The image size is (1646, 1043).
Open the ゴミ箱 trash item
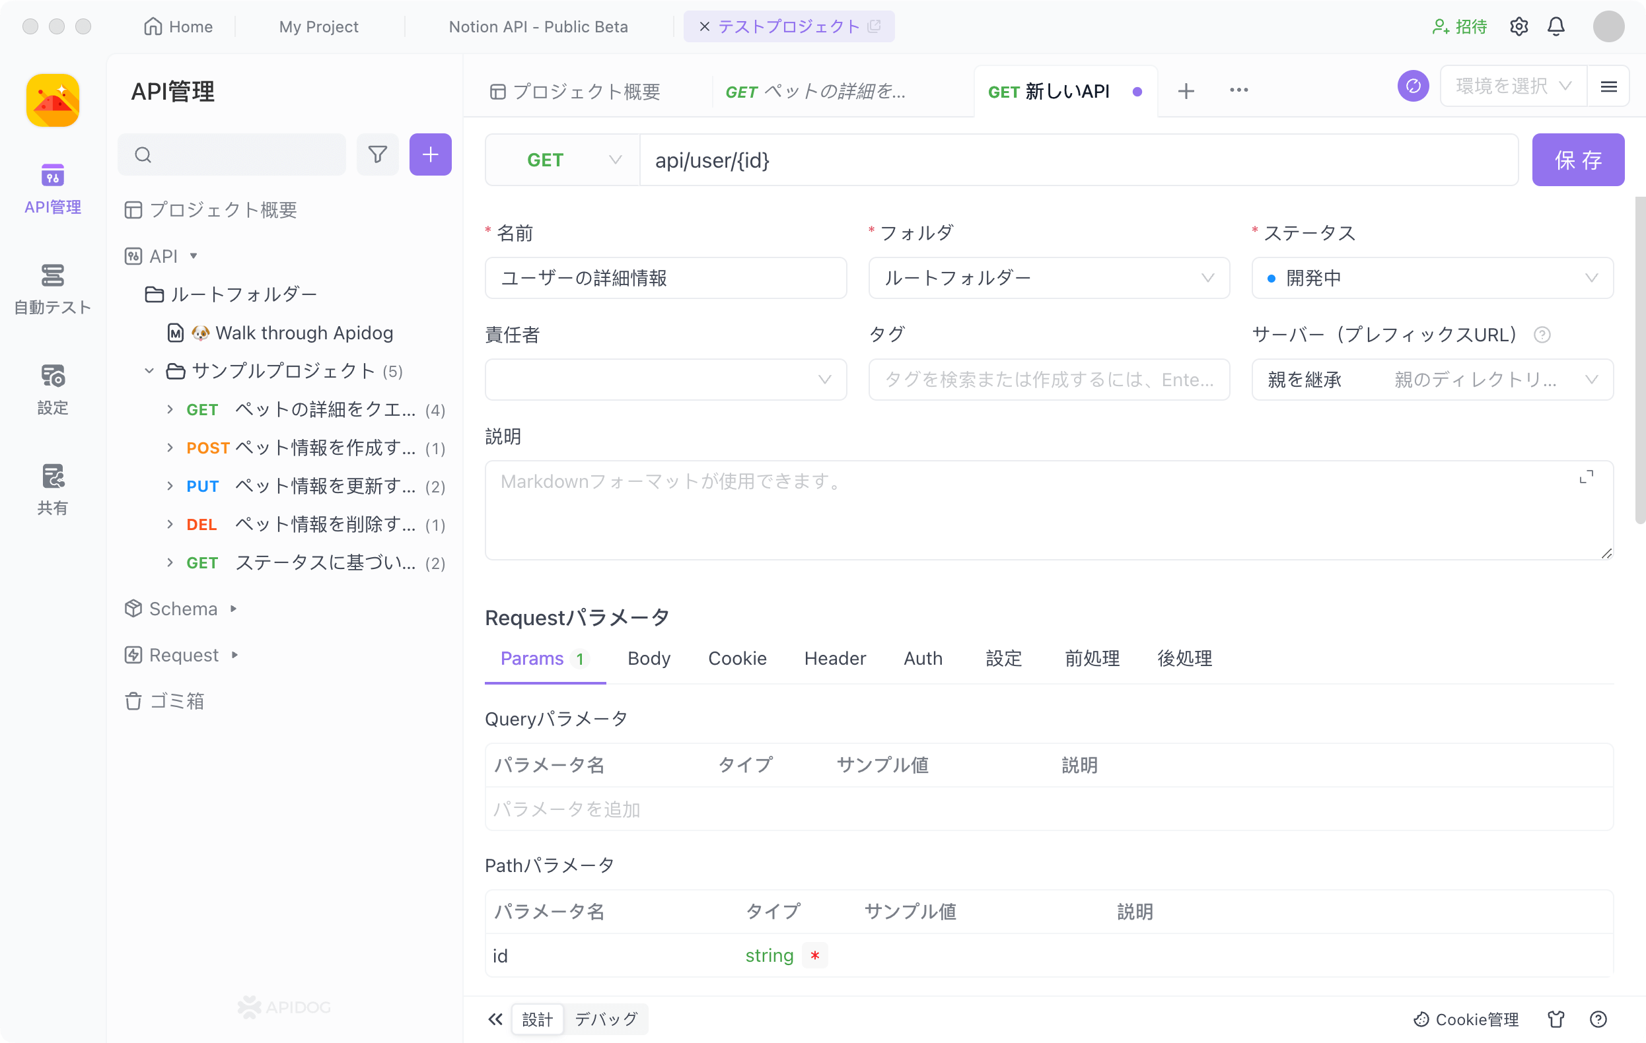click(164, 701)
